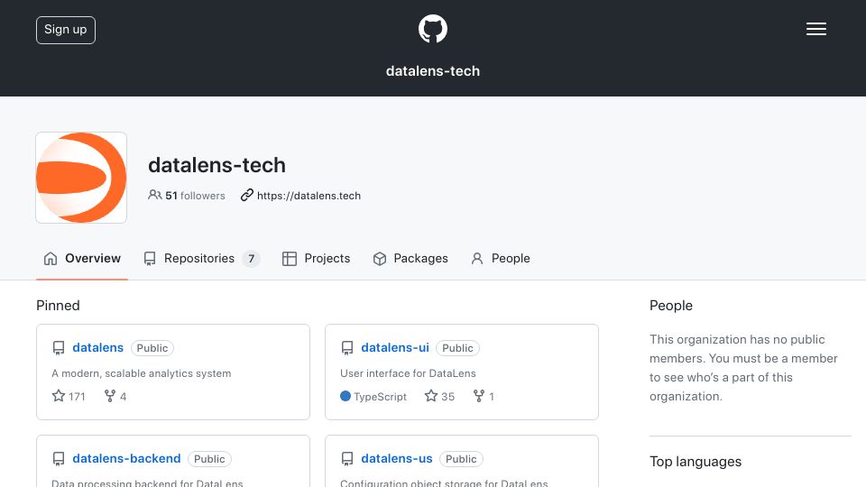Open the datalens-ui repository link
The image size is (866, 487).
click(395, 347)
